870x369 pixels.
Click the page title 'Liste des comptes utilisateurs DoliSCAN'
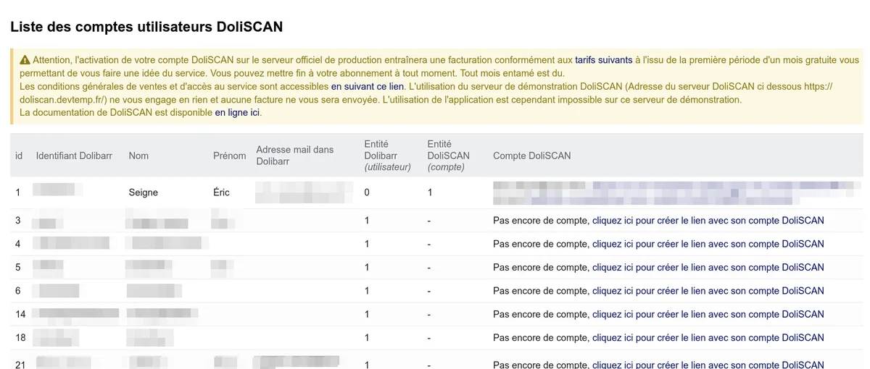[146, 27]
